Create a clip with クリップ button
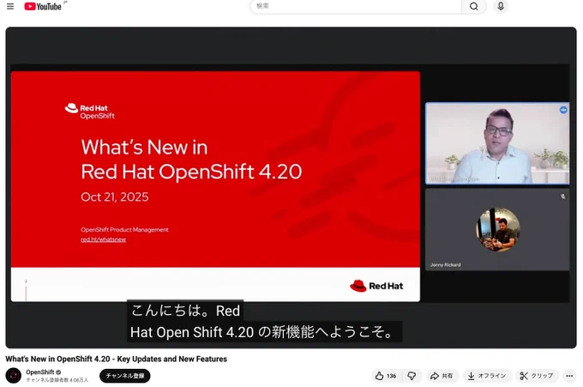The height and width of the screenshot is (387, 583). click(537, 376)
